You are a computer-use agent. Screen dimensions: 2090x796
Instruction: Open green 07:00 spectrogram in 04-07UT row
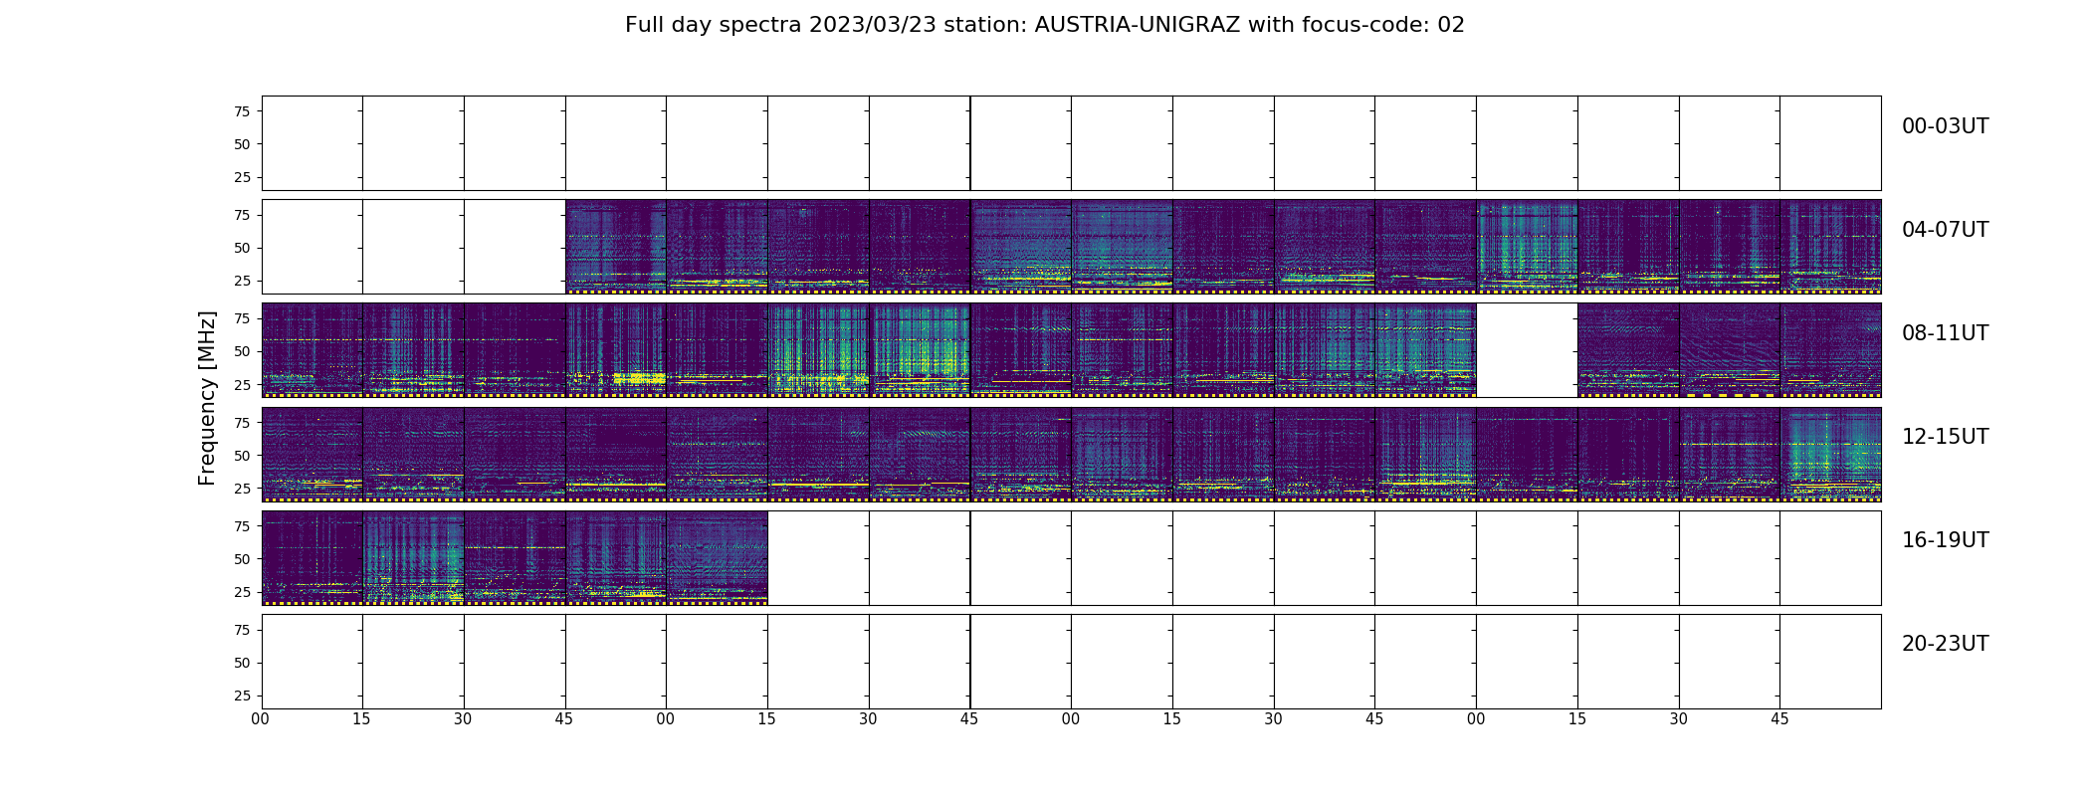point(1527,247)
